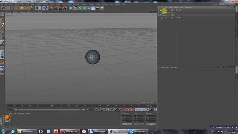Select the Live Selection arrow tool

[x=13, y=8]
